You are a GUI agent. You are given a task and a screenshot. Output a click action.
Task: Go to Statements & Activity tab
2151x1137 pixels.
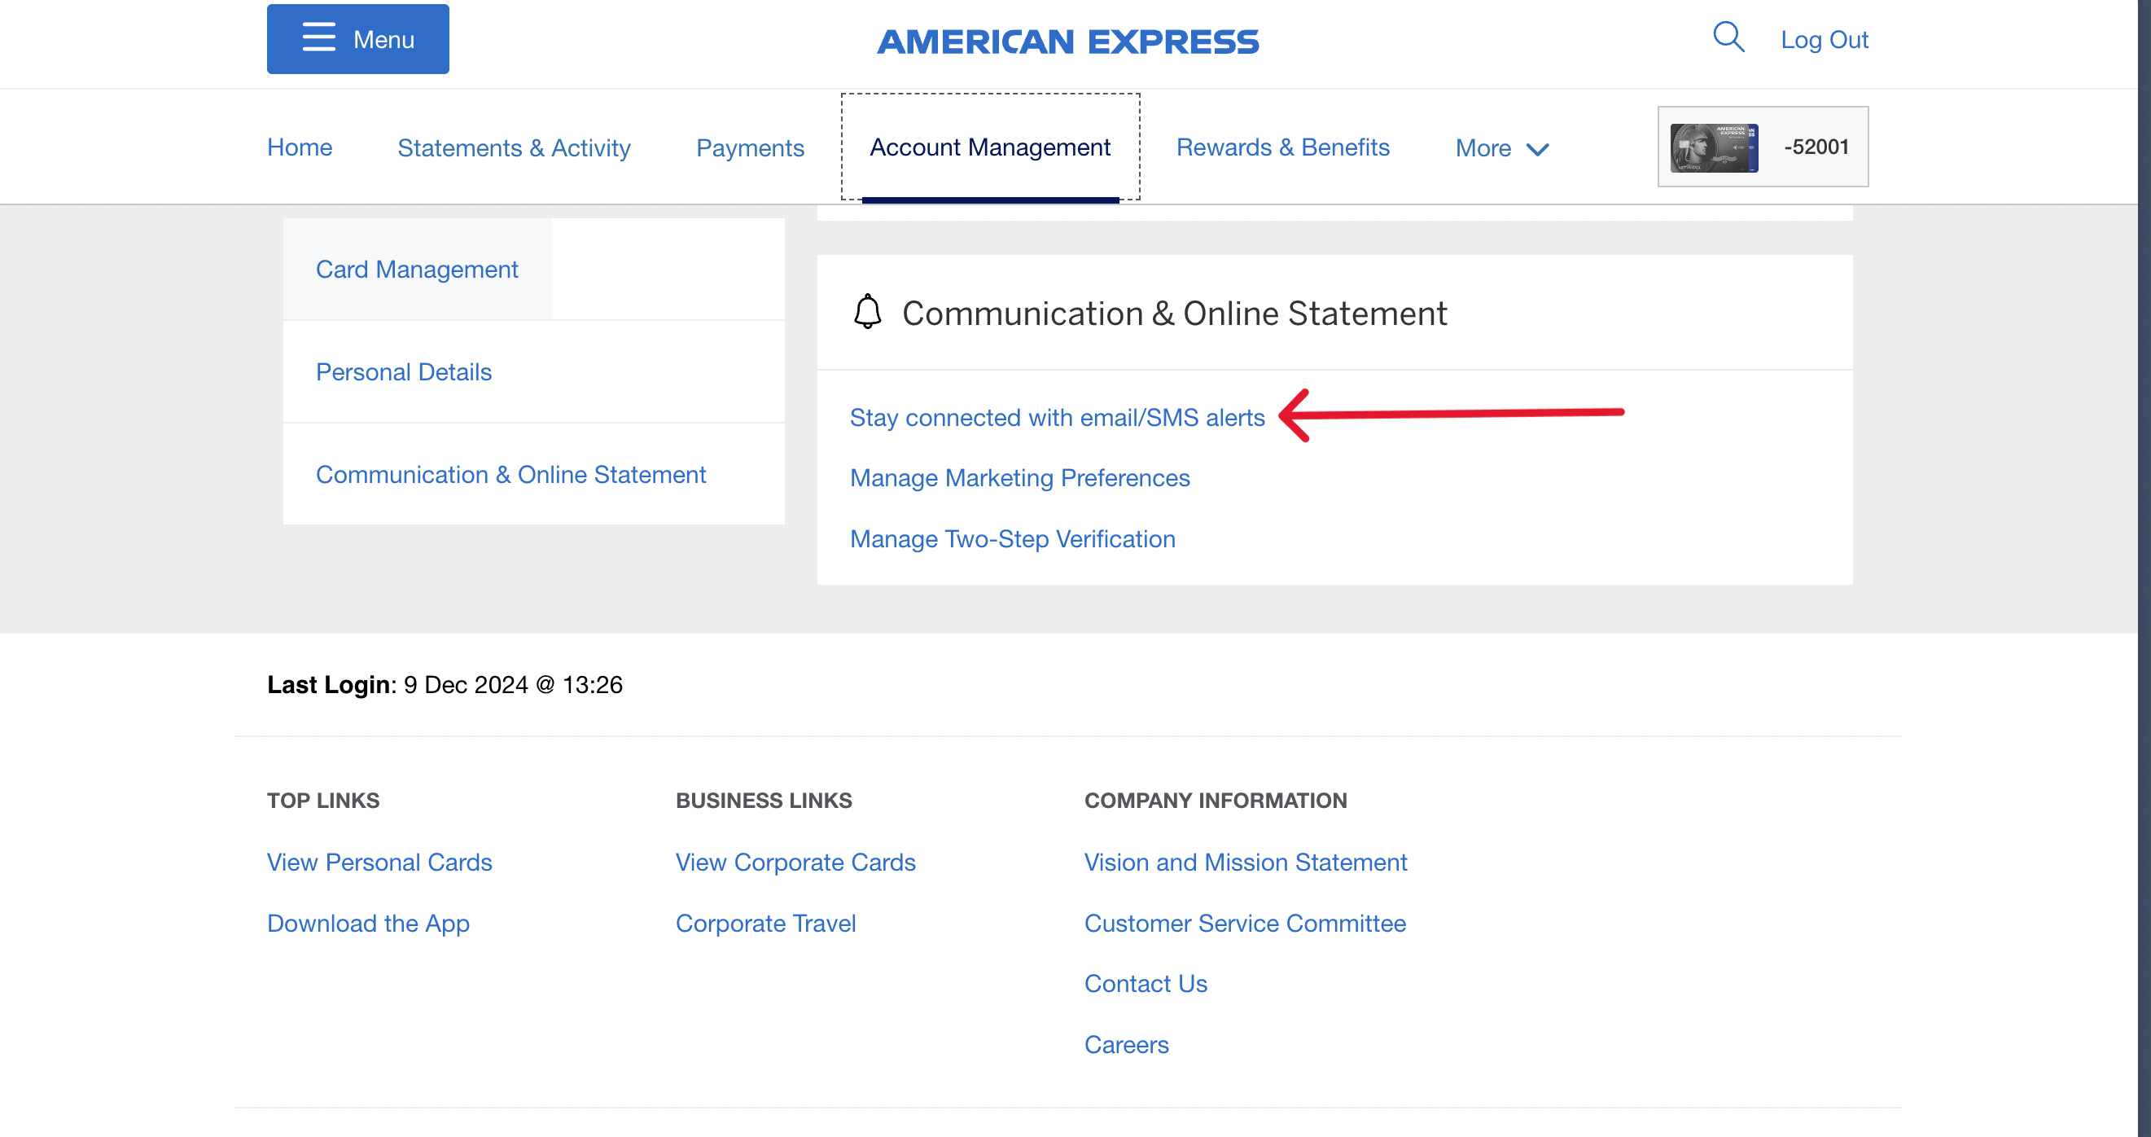[514, 148]
